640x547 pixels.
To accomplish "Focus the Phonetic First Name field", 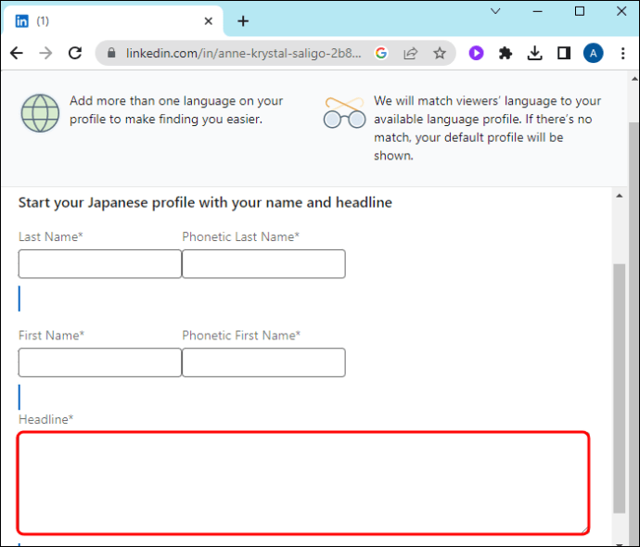I will [263, 363].
